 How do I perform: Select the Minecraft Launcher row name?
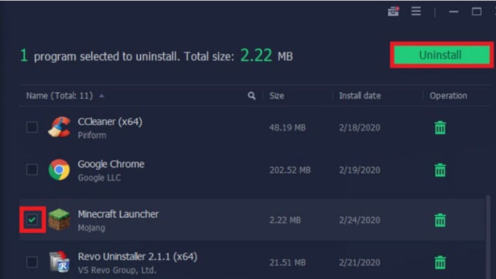118,214
